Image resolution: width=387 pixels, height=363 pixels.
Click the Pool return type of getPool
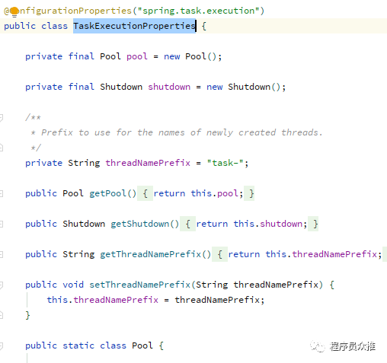tap(73, 193)
